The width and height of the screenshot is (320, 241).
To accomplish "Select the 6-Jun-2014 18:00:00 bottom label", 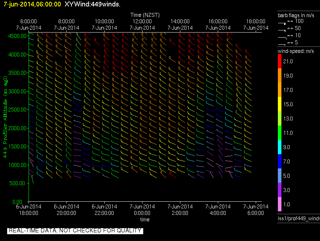I will pos(29,210).
